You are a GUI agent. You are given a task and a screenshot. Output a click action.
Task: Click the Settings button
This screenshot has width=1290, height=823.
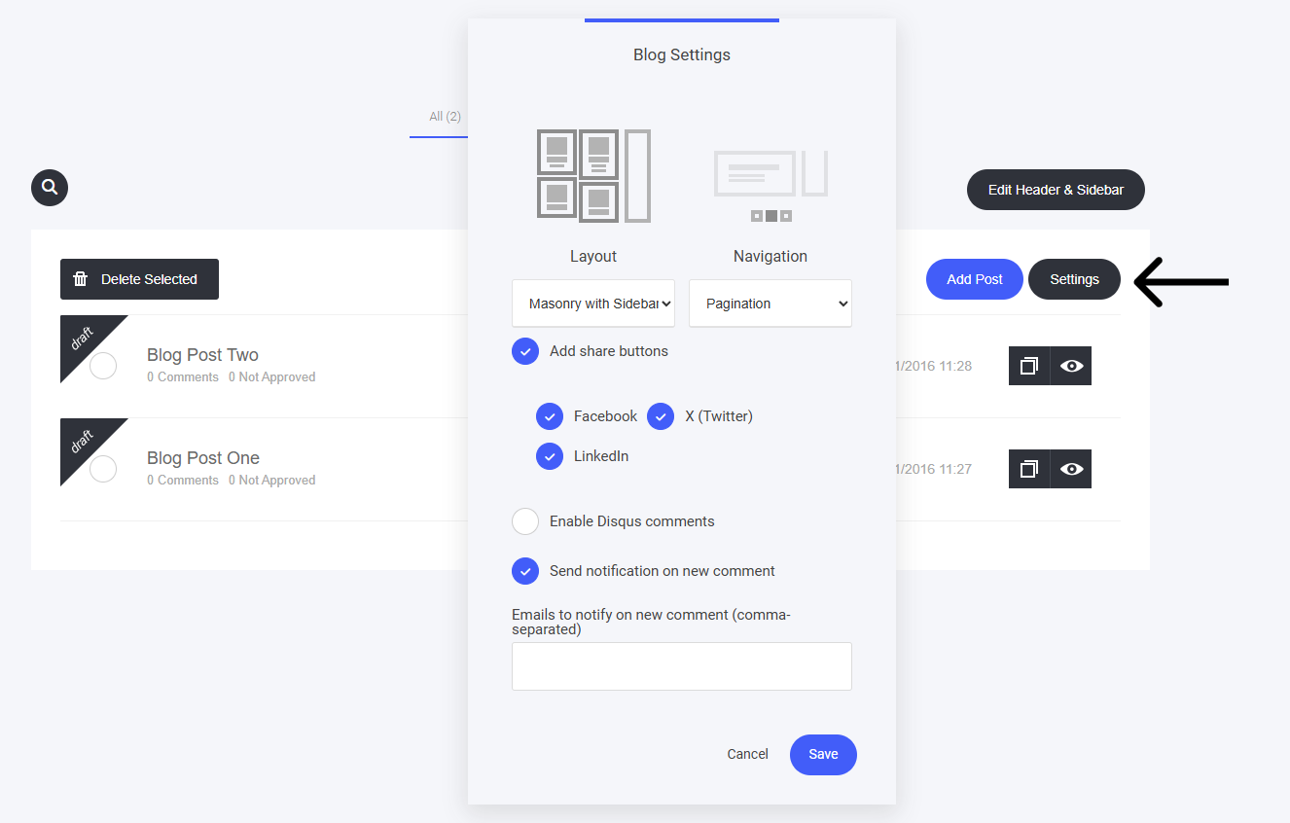pyautogui.click(x=1074, y=279)
